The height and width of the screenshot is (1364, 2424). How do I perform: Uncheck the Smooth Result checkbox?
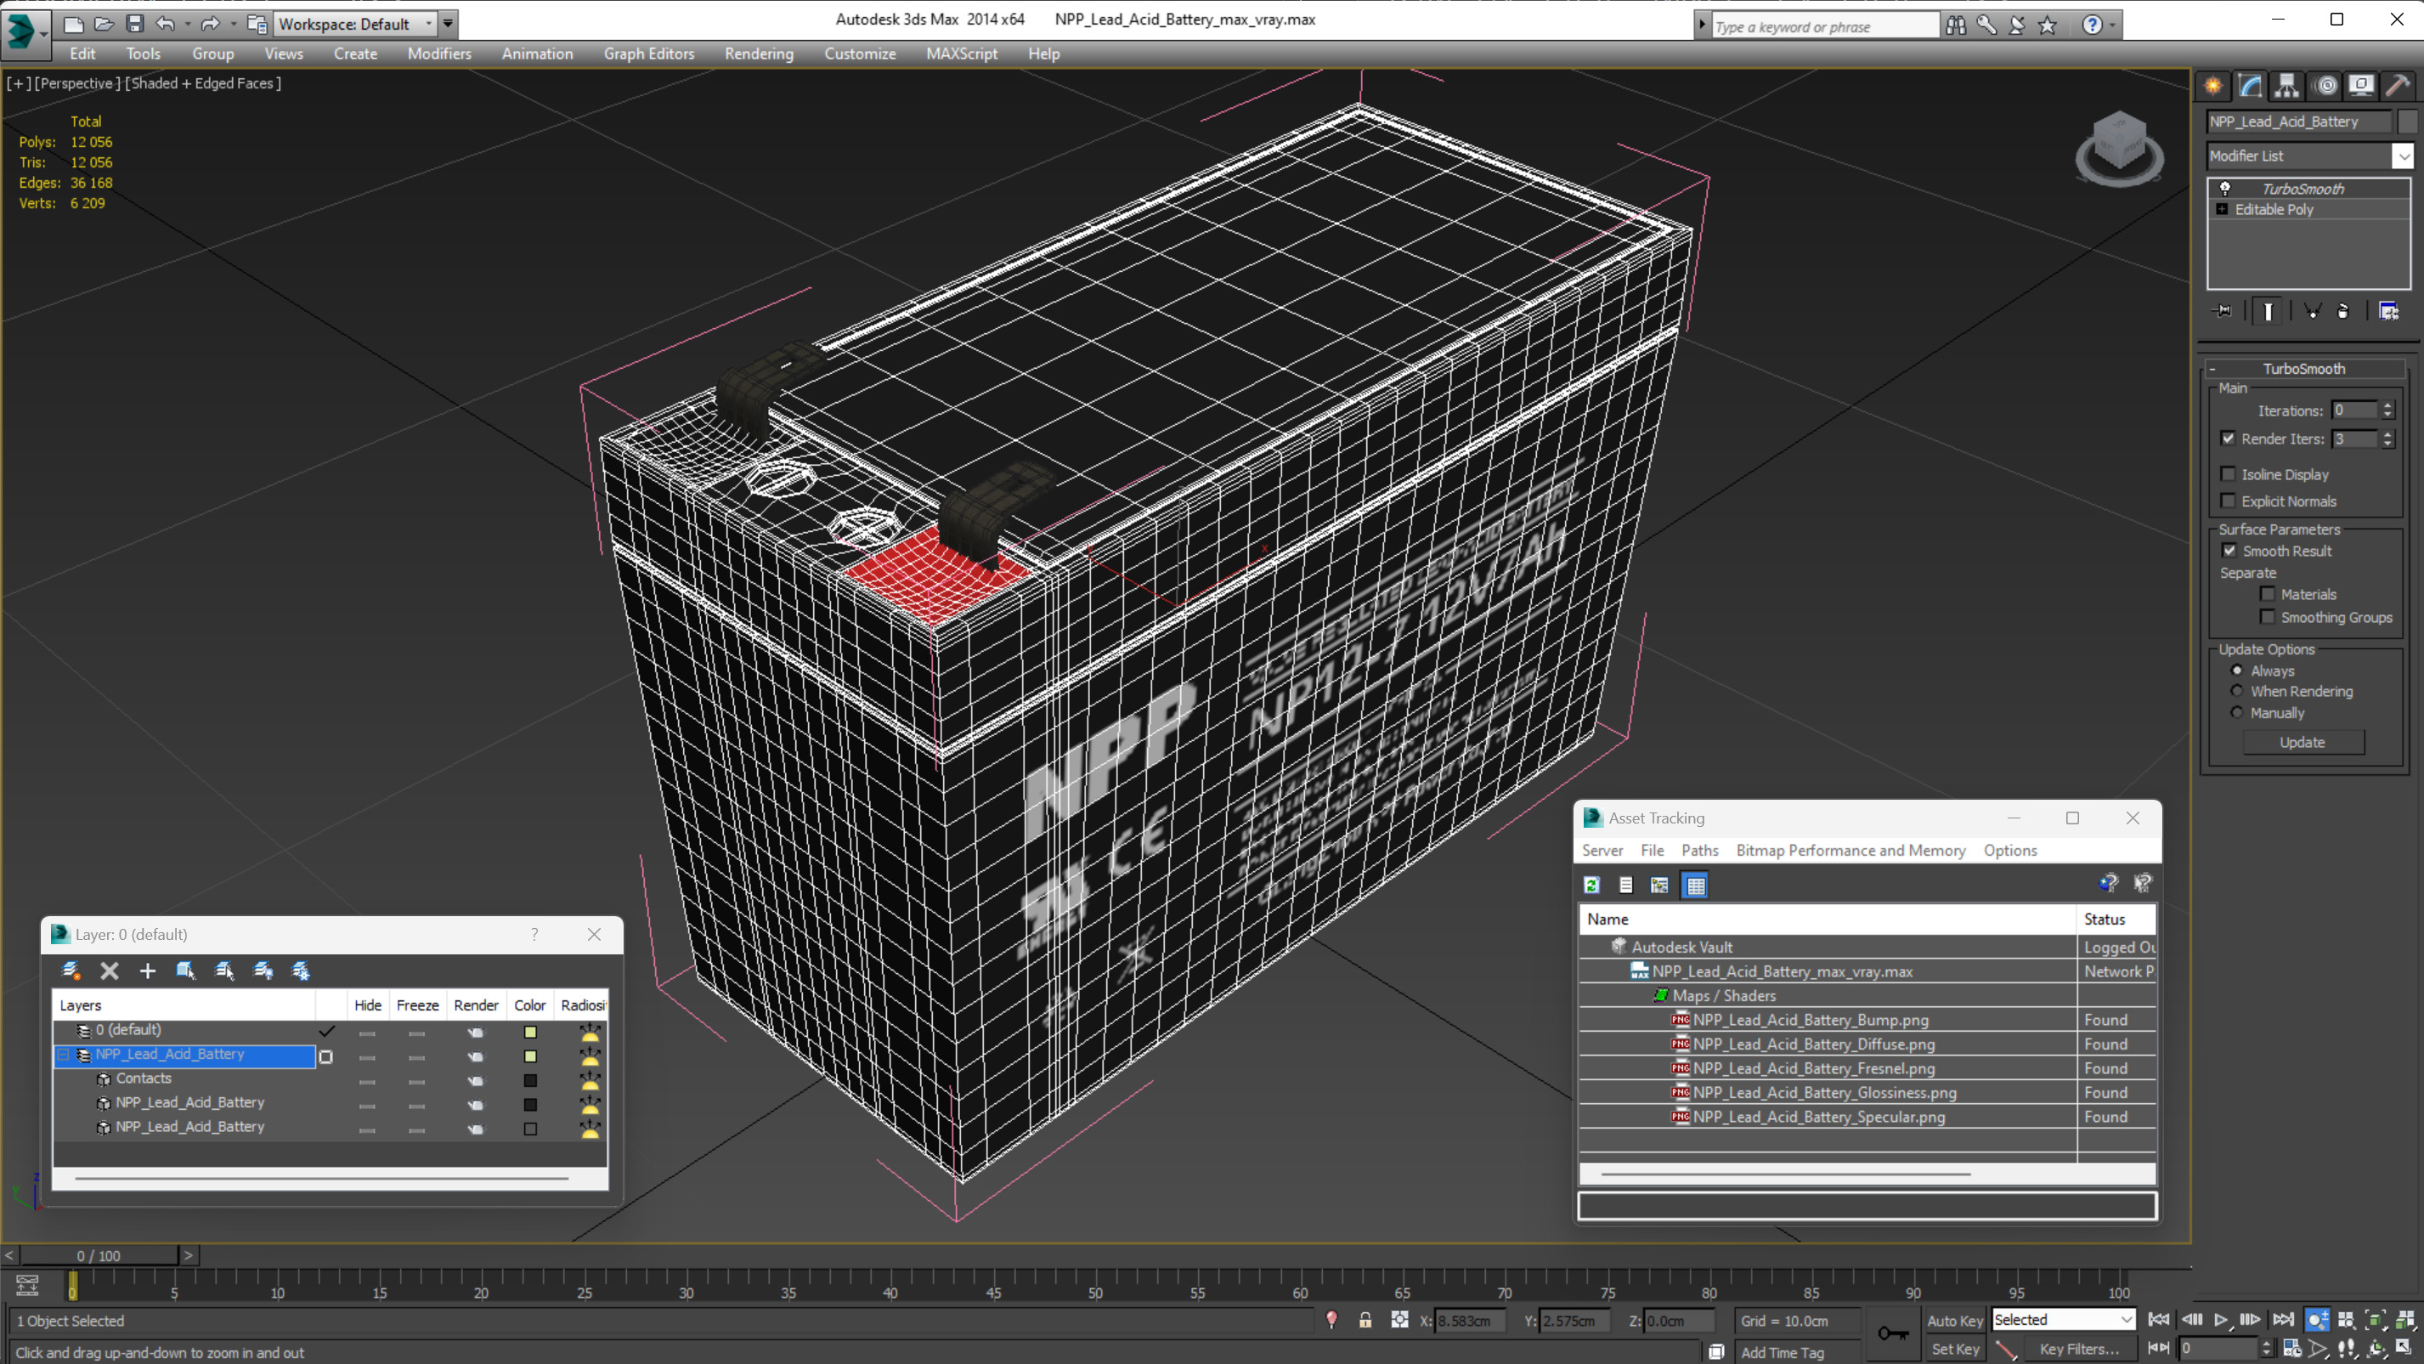pyautogui.click(x=2229, y=551)
